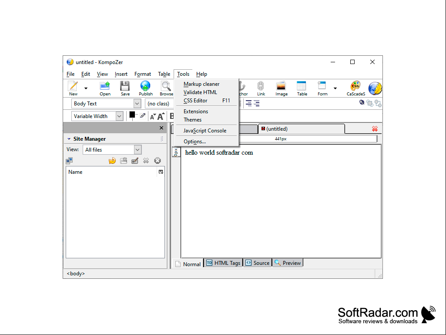
Task: Switch to the Preview view tab
Action: click(288, 263)
